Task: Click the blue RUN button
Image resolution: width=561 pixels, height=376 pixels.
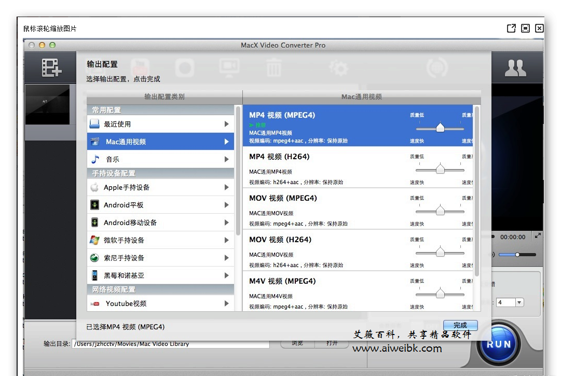Action: (499, 344)
